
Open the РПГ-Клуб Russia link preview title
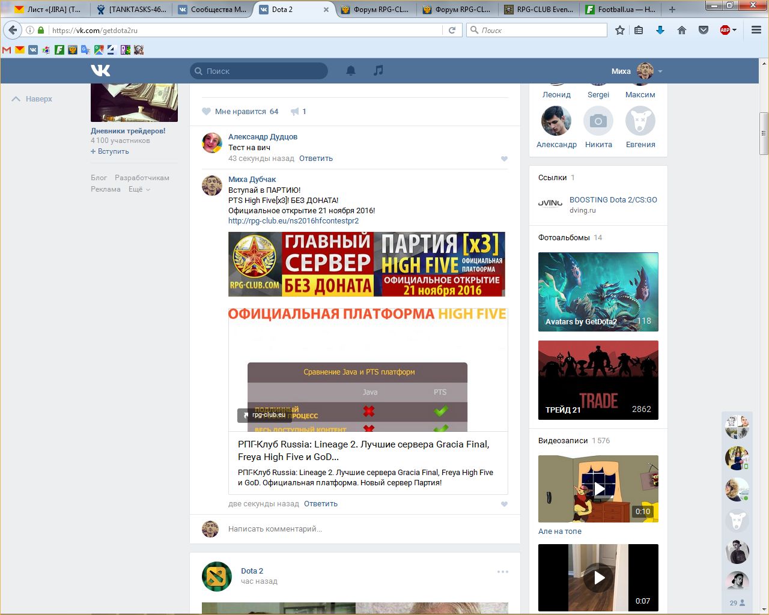pyautogui.click(x=363, y=450)
